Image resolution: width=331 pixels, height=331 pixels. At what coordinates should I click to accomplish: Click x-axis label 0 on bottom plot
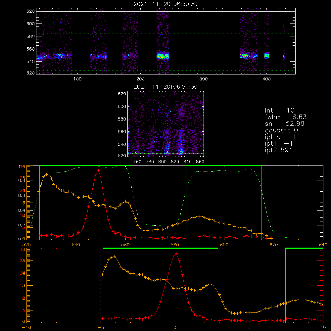[175, 328]
